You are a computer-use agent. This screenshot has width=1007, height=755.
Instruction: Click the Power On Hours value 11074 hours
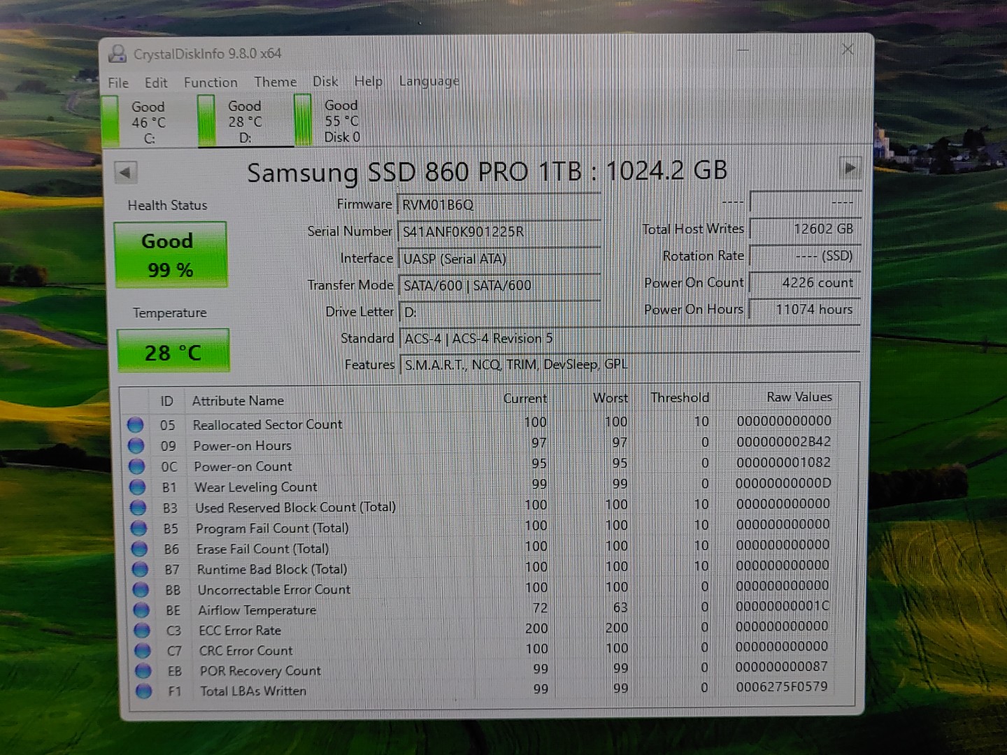pyautogui.click(x=804, y=309)
